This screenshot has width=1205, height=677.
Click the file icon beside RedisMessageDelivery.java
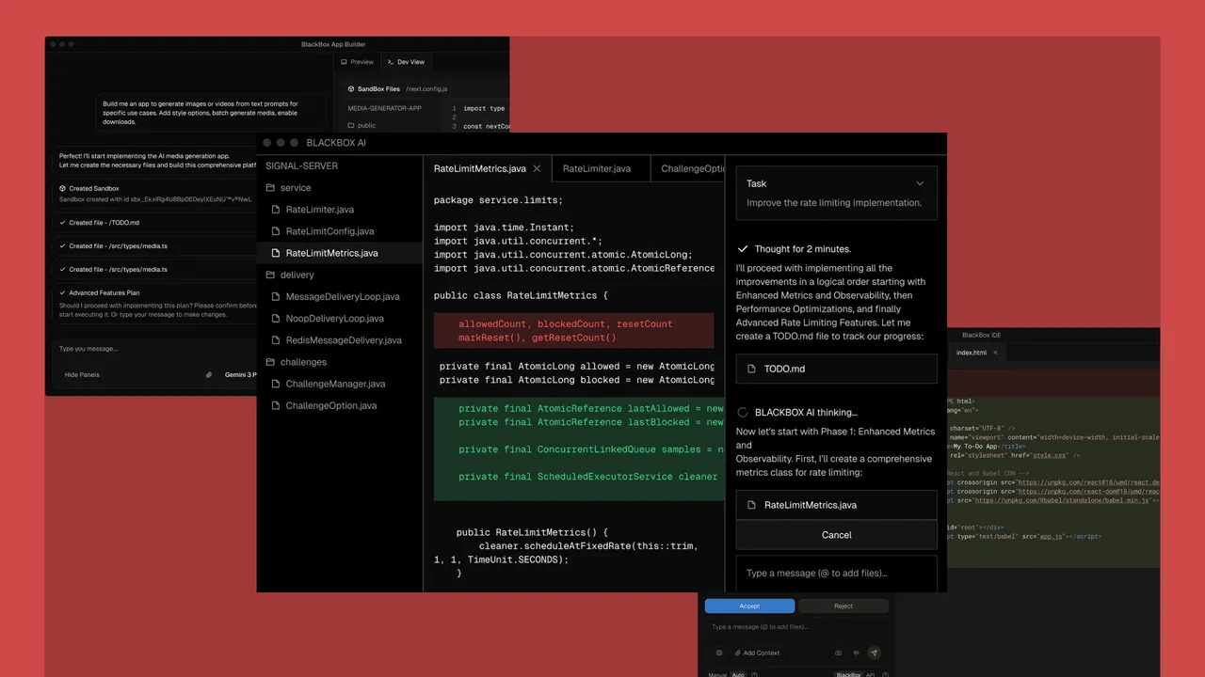tap(277, 340)
